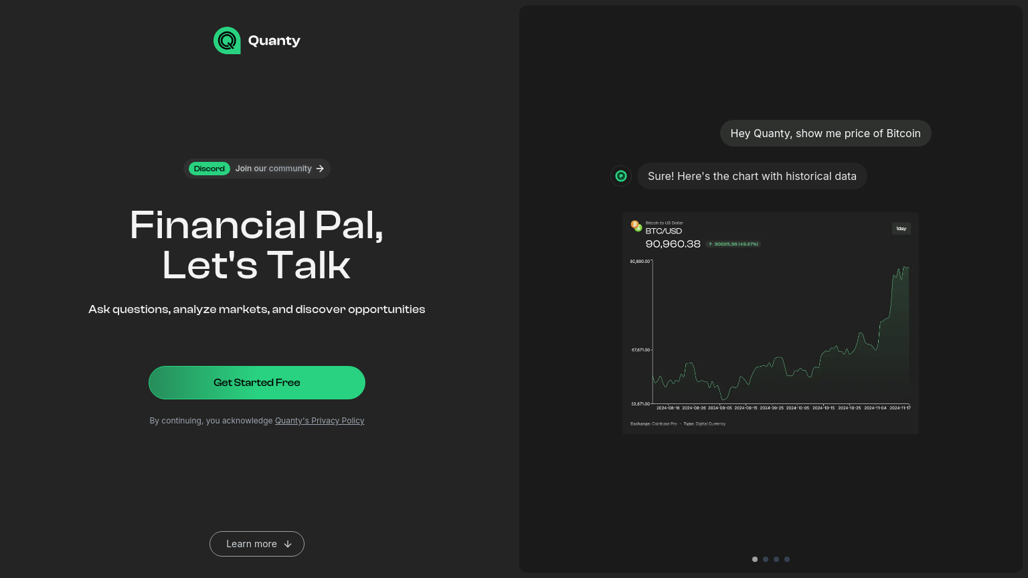Click Quanty avatar beside chat reply
The image size is (1028, 578).
coord(621,176)
